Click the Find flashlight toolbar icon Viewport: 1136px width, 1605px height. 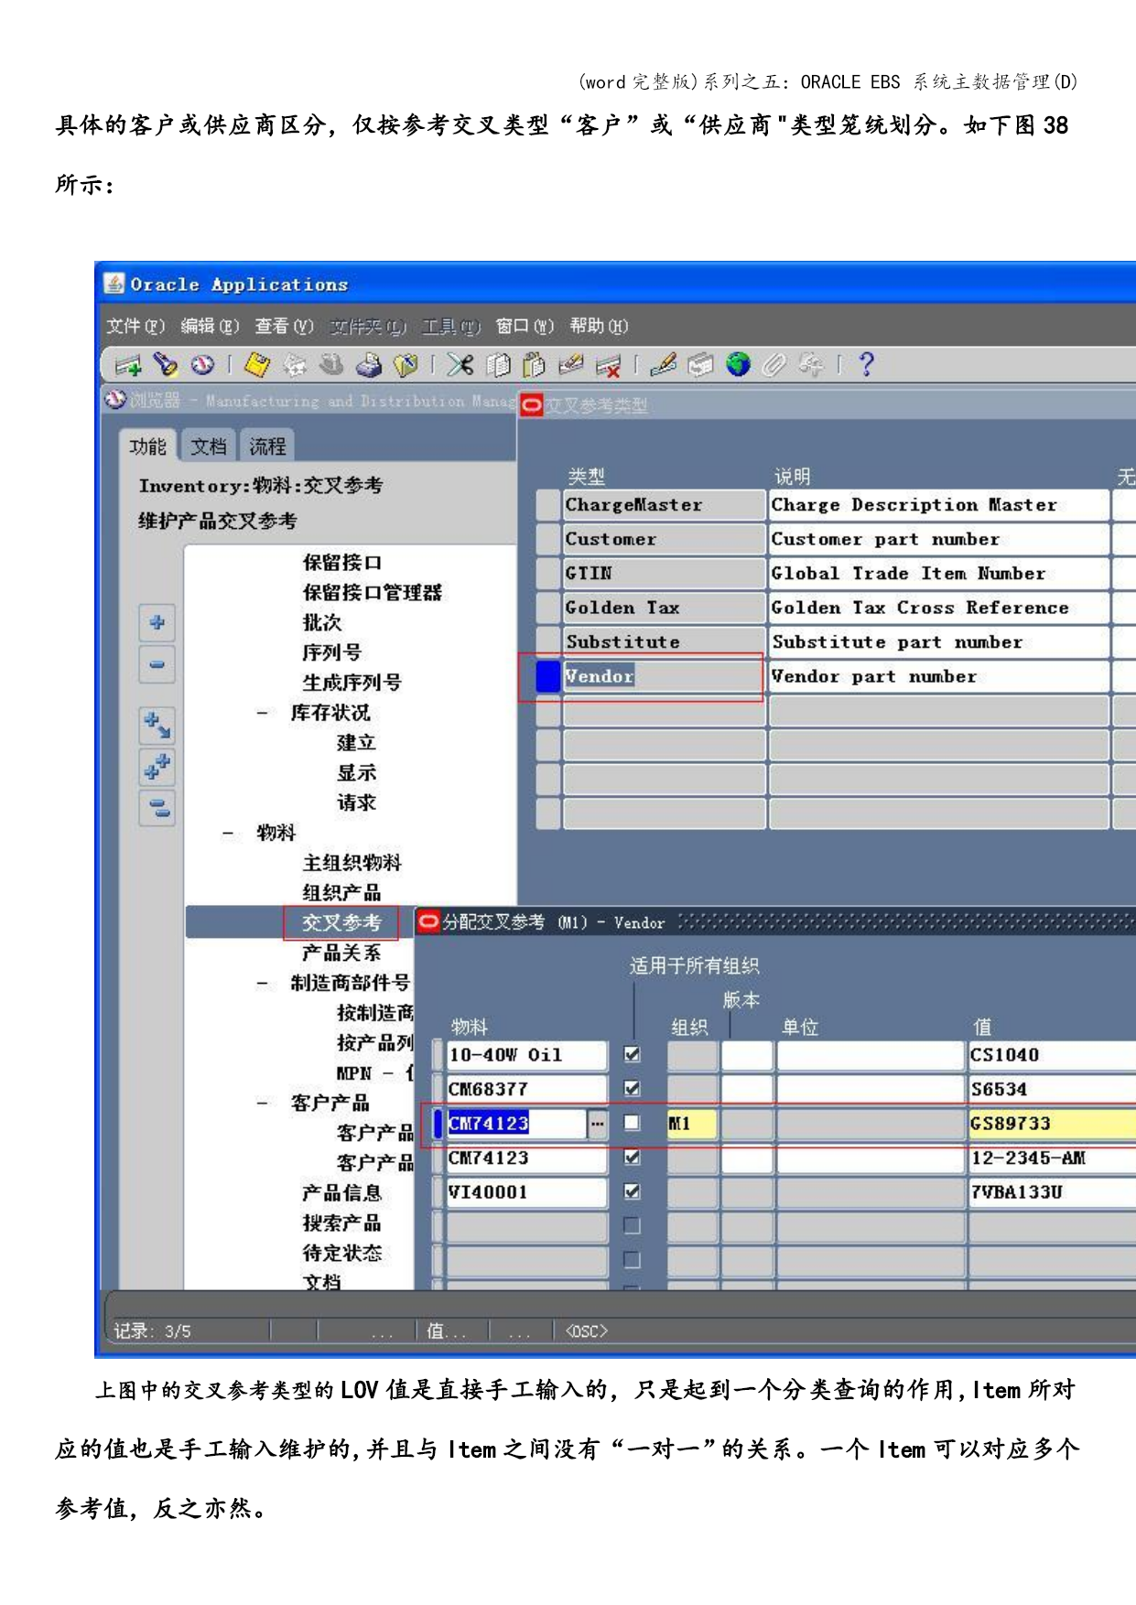point(166,364)
